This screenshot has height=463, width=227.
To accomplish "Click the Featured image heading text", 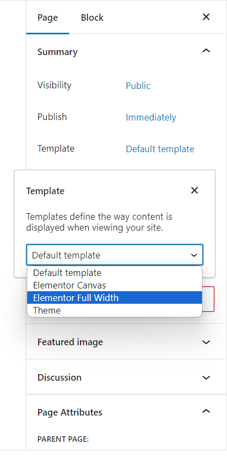I will [70, 342].
